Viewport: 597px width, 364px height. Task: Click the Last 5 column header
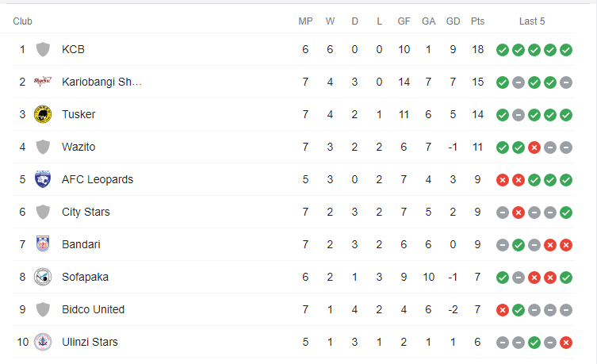click(x=532, y=21)
